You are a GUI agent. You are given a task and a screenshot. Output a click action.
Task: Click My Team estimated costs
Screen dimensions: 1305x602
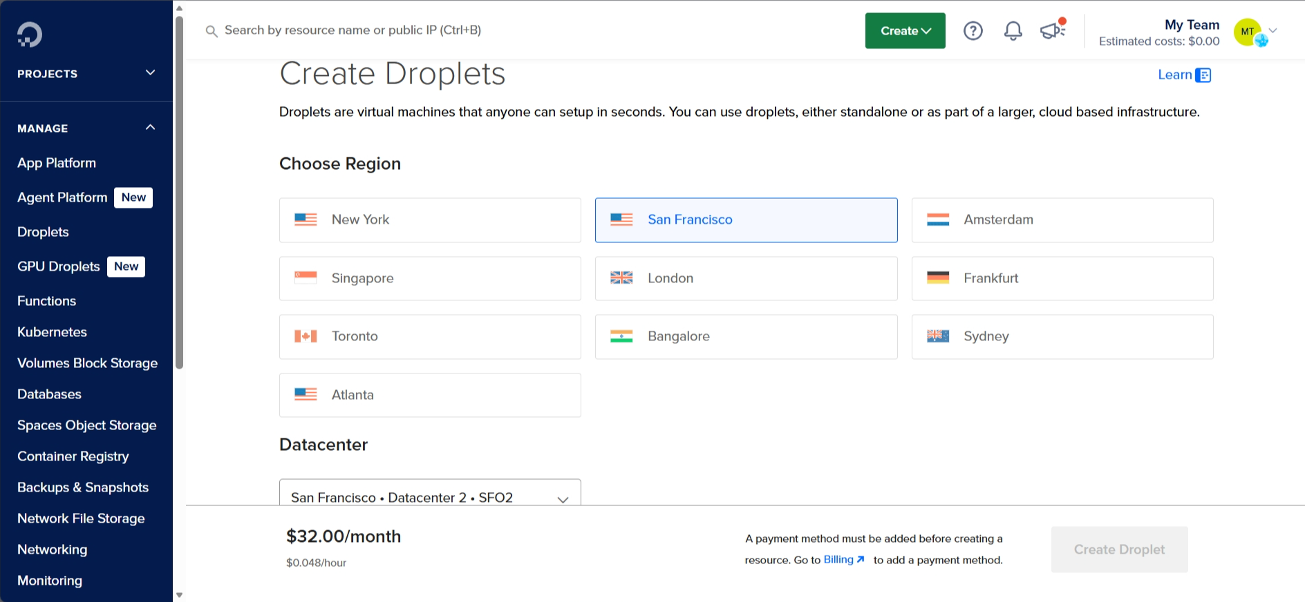(1159, 32)
